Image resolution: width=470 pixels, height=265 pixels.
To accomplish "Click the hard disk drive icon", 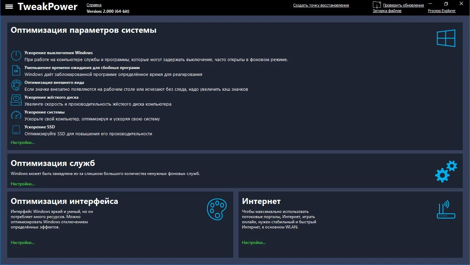I will [16, 100].
